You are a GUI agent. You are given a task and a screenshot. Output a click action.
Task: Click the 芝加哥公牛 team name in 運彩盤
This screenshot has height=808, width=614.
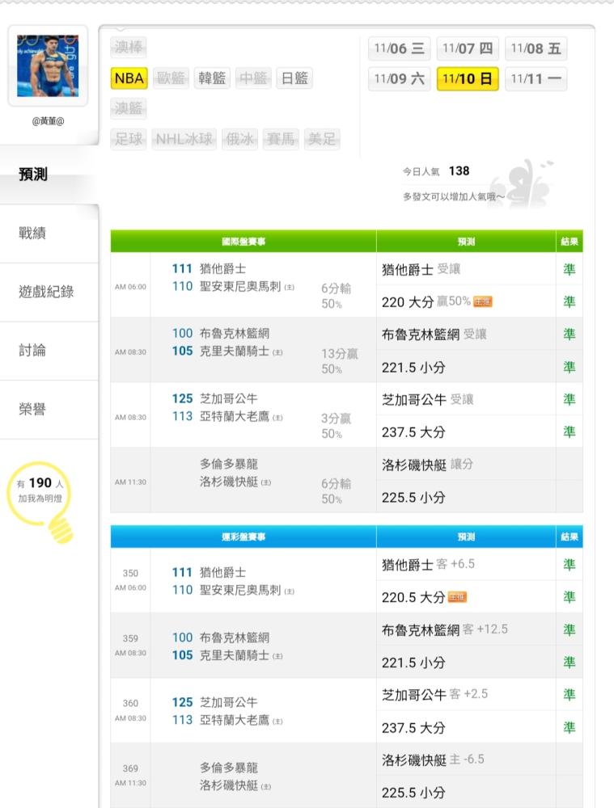(229, 702)
